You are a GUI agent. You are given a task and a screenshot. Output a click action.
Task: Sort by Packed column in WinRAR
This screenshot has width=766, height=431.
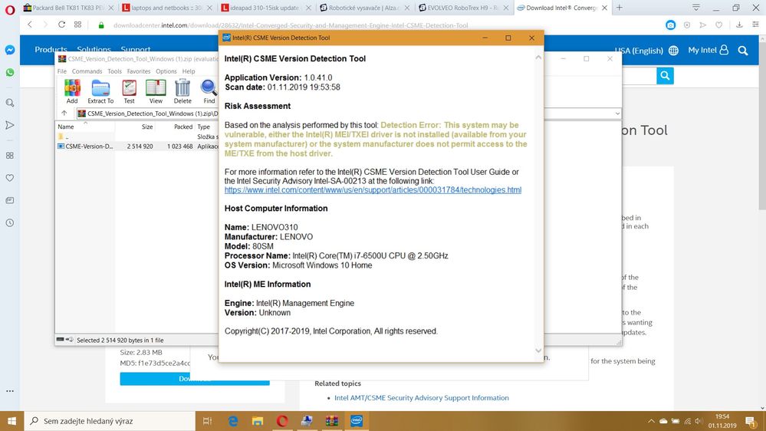click(183, 127)
